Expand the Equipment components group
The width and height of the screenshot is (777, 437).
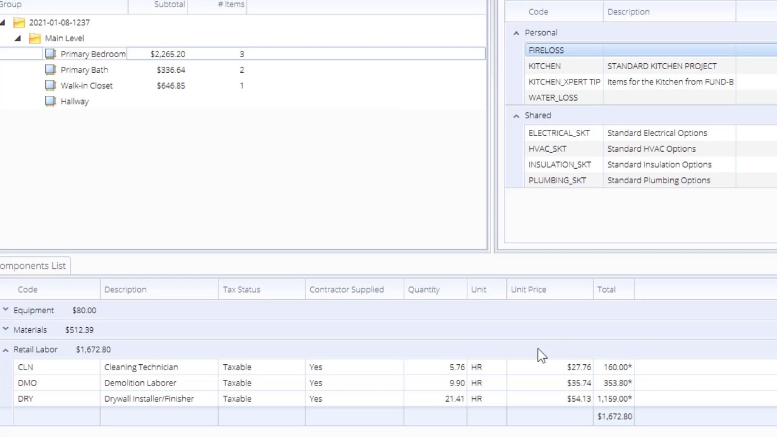pos(5,310)
